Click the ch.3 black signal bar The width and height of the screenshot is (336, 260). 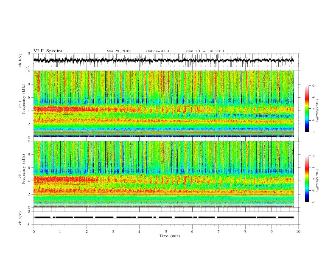tap(163, 218)
